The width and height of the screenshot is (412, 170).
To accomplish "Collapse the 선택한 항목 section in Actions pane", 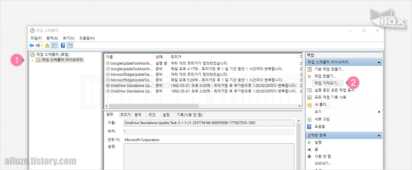I will pos(379,135).
